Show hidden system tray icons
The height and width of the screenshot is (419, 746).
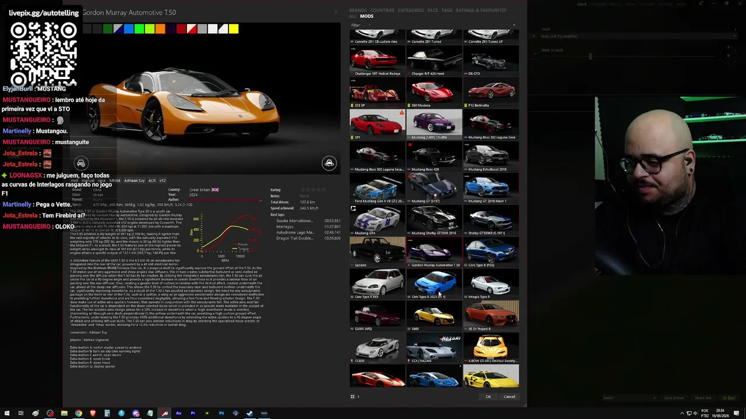[682, 413]
